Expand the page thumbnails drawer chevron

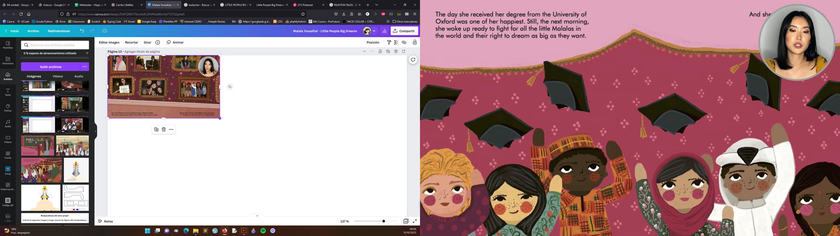pos(257,216)
